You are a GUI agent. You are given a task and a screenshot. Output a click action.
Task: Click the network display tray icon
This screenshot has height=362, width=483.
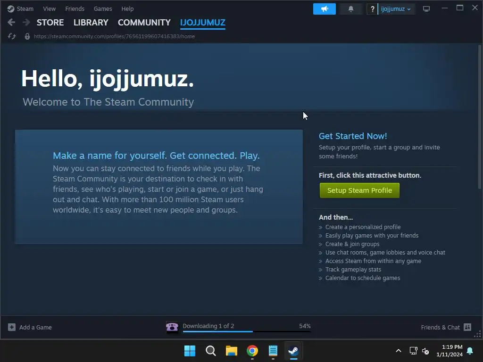tap(413, 351)
